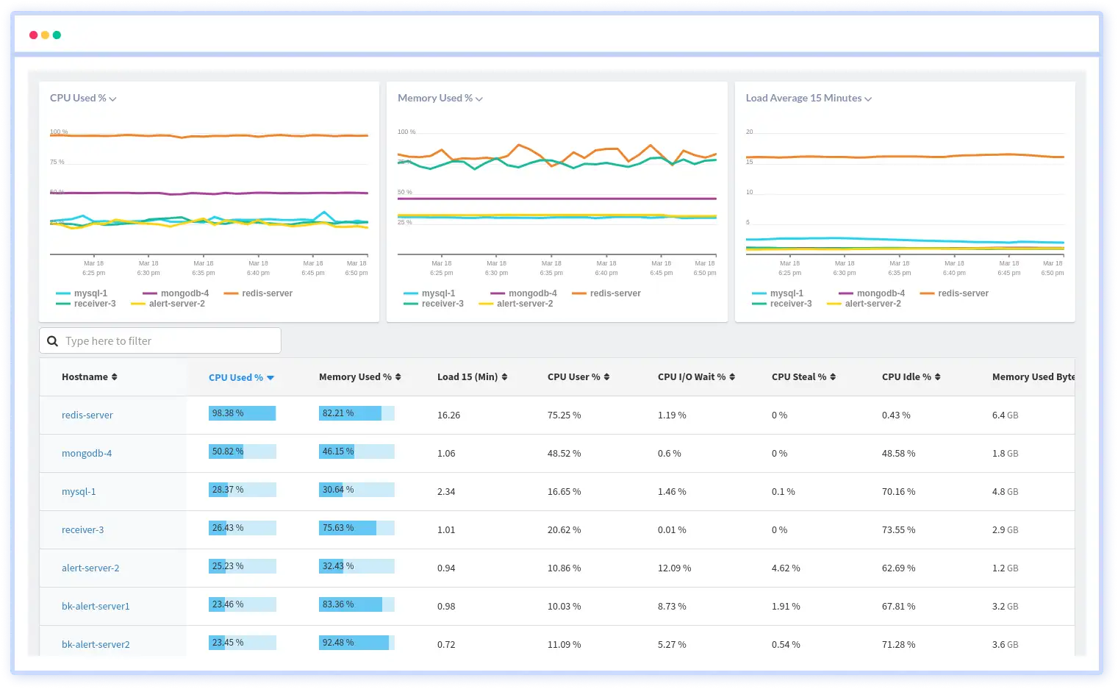Viewport: 1118px width, 689px height.
Task: Click the green window maximize dot
Action: (57, 35)
